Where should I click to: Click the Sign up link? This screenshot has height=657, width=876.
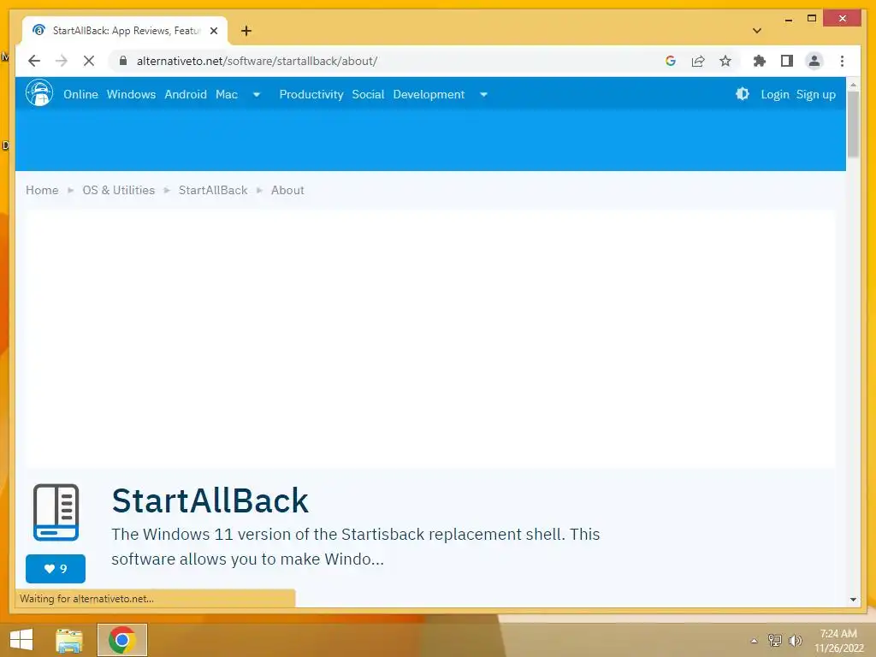pos(815,94)
